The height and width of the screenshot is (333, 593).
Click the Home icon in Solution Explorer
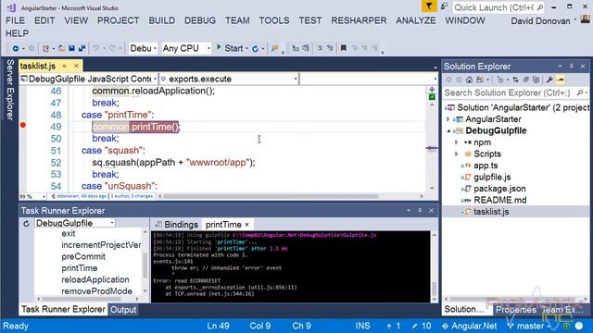[x=470, y=80]
